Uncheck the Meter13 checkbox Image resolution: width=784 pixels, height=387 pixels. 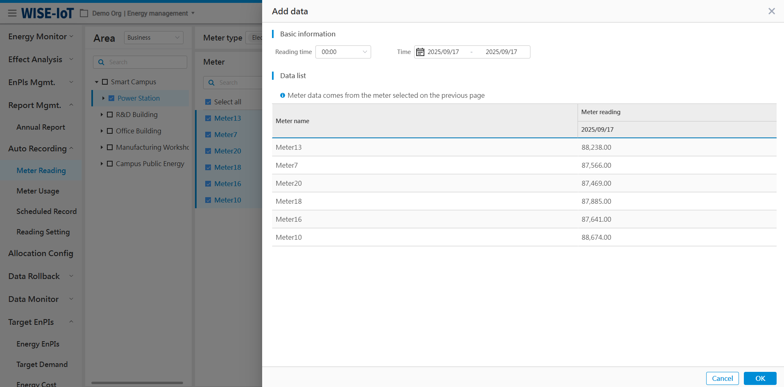(208, 118)
